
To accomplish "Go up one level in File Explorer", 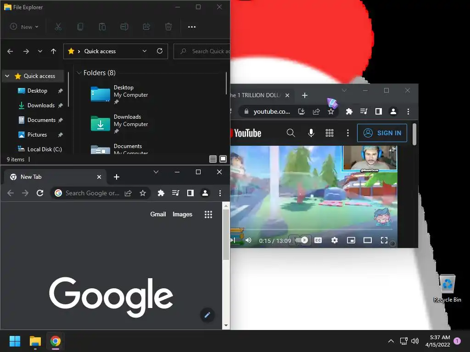I will (x=53, y=51).
